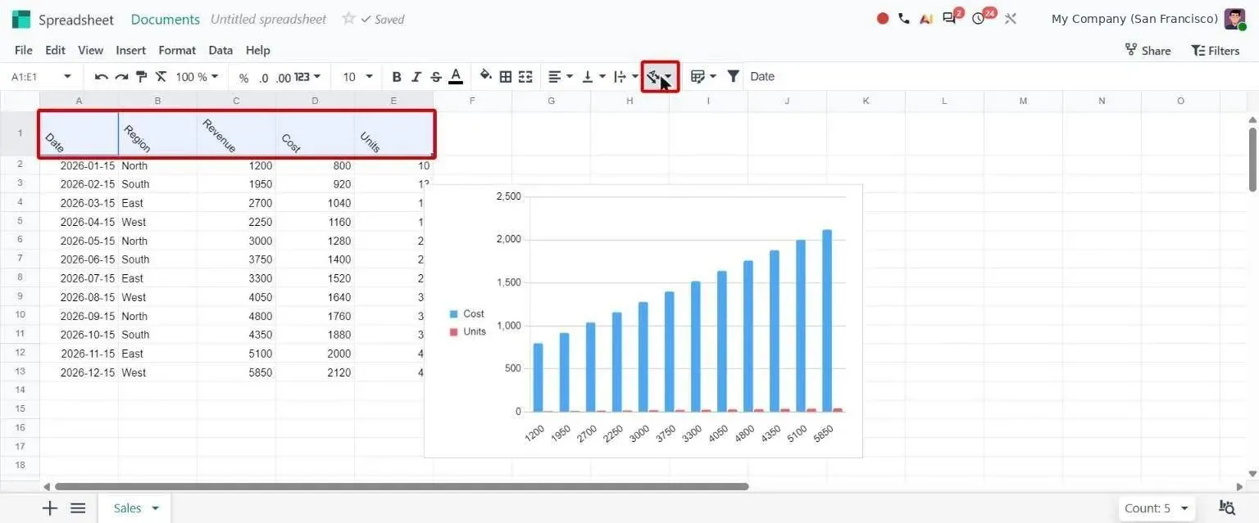The image size is (1259, 523).
Task: Clear formatting from the selection
Action: pos(161,77)
